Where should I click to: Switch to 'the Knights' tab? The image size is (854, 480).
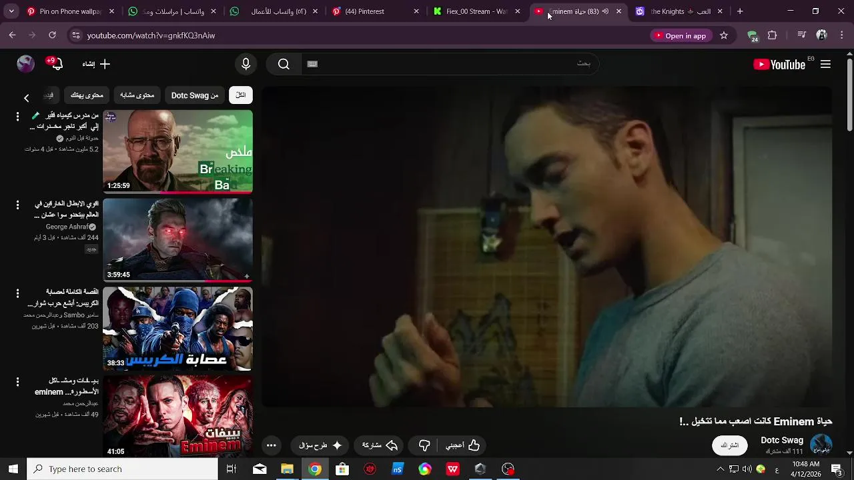tap(678, 11)
